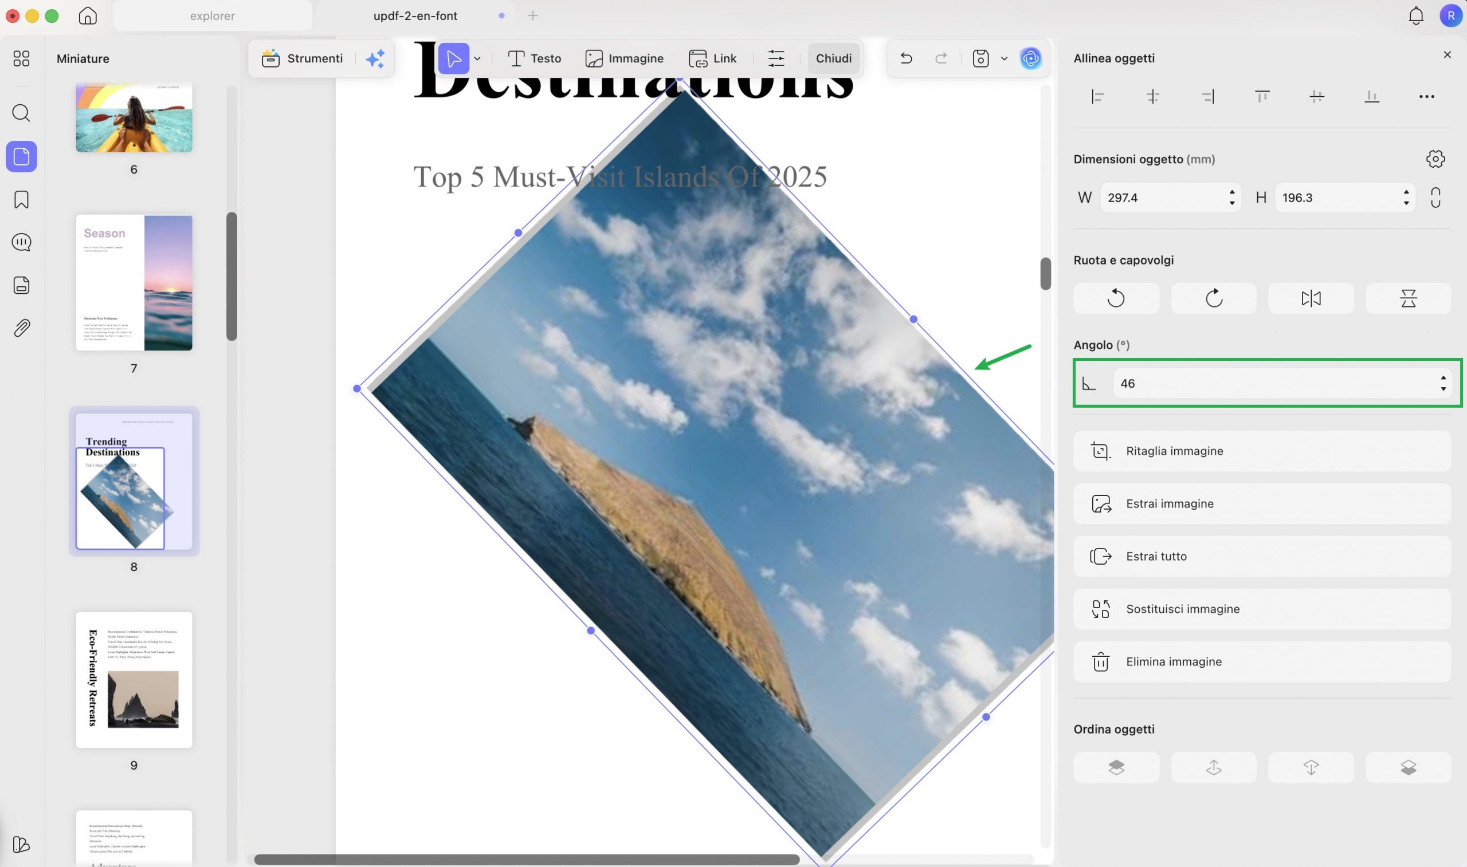Switch to the explorer tab
This screenshot has height=867, width=1467.
[213, 16]
